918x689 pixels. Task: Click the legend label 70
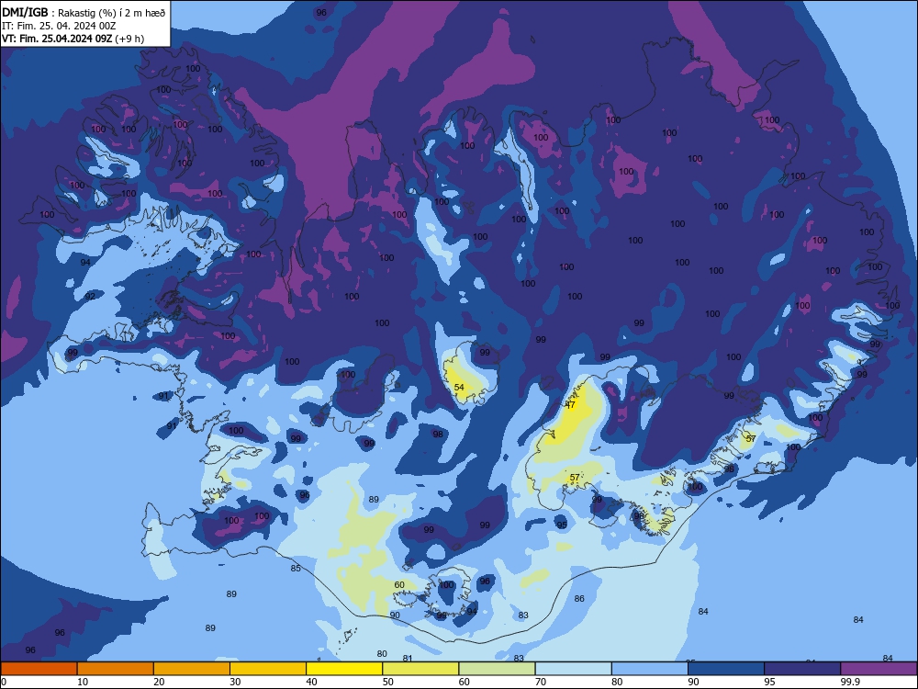(x=541, y=682)
